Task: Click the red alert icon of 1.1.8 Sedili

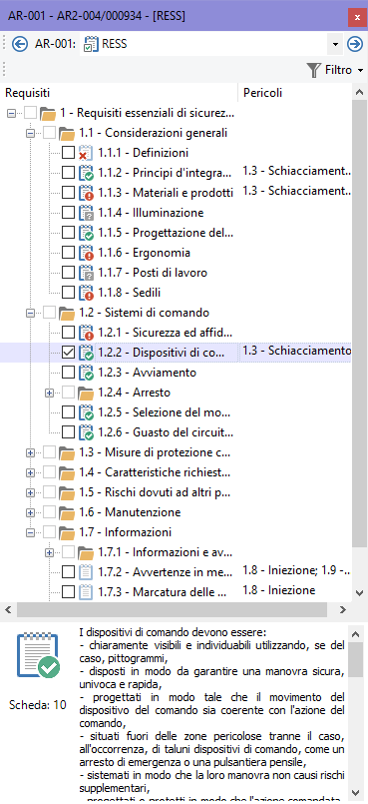Action: pyautogui.click(x=86, y=293)
